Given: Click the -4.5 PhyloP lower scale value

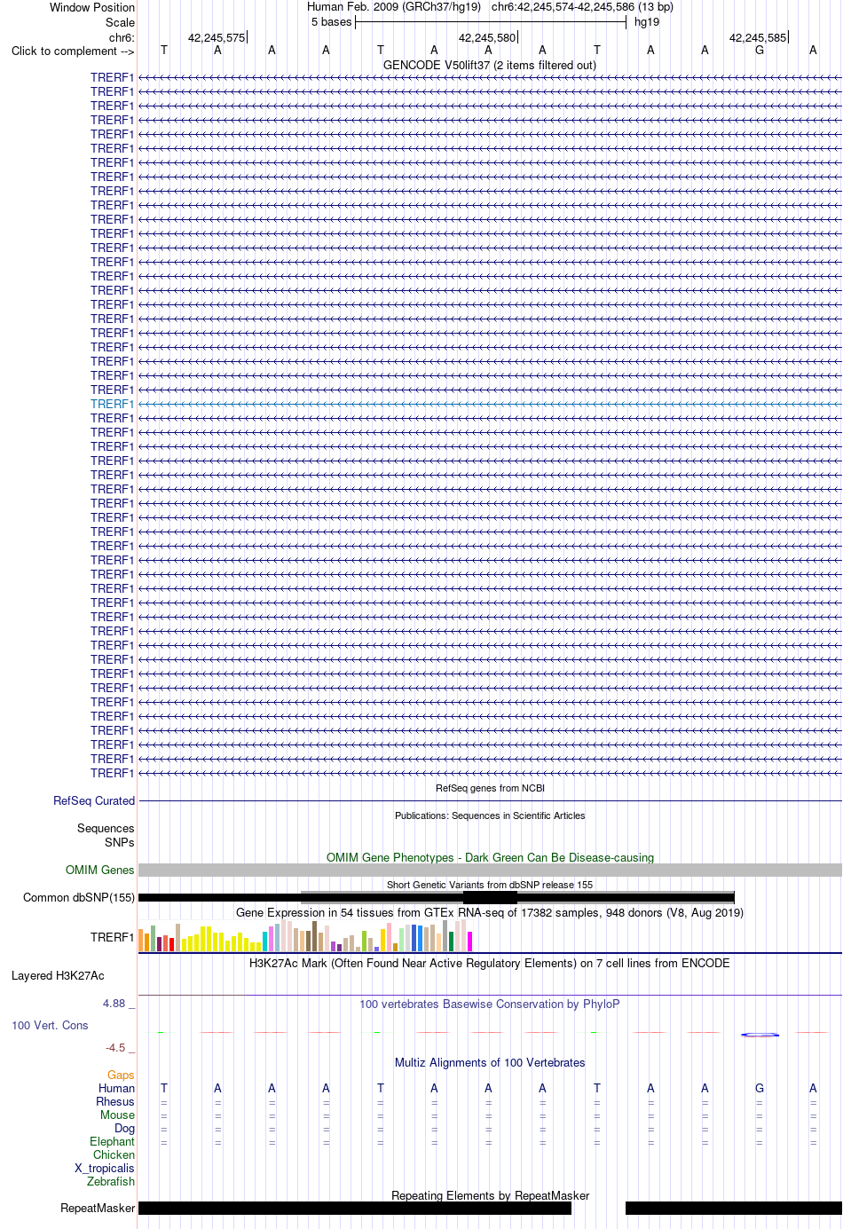Looking at the screenshot, I should [116, 1047].
